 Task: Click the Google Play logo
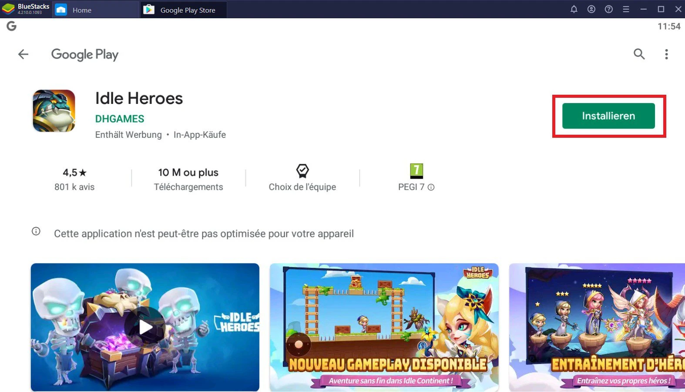pos(85,55)
